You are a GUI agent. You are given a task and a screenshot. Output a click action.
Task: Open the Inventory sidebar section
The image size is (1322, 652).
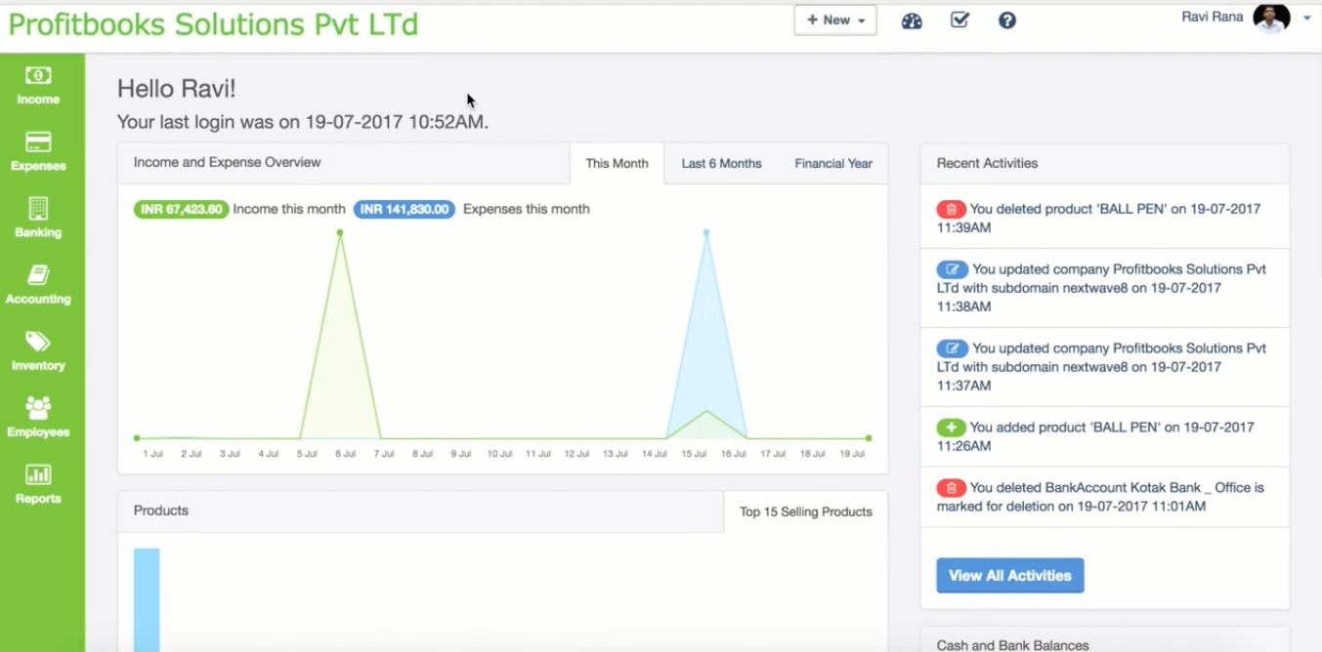click(38, 351)
